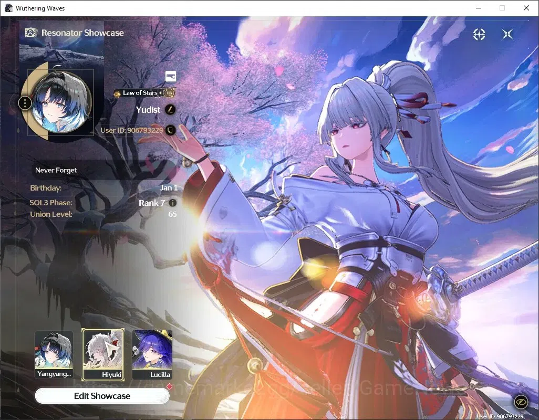The image size is (539, 420).
Task: Select the Yangyang showcase character card
Action: [54, 354]
